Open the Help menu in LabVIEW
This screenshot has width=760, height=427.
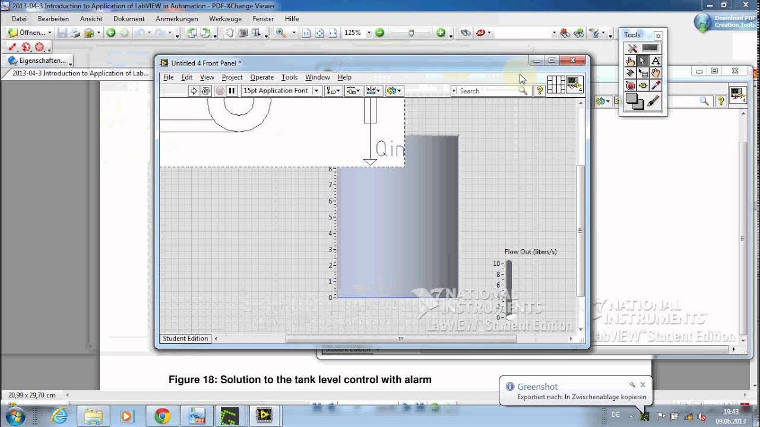344,77
